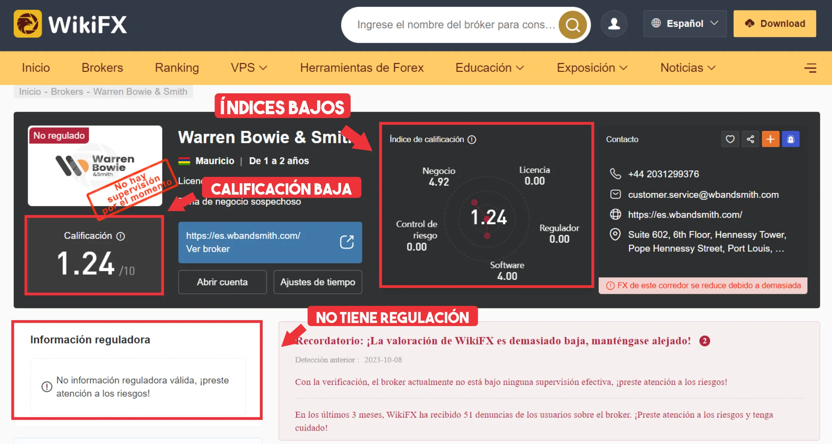Click the hamburger menu icon in navigation bar
The height and width of the screenshot is (444, 832).
tap(810, 68)
